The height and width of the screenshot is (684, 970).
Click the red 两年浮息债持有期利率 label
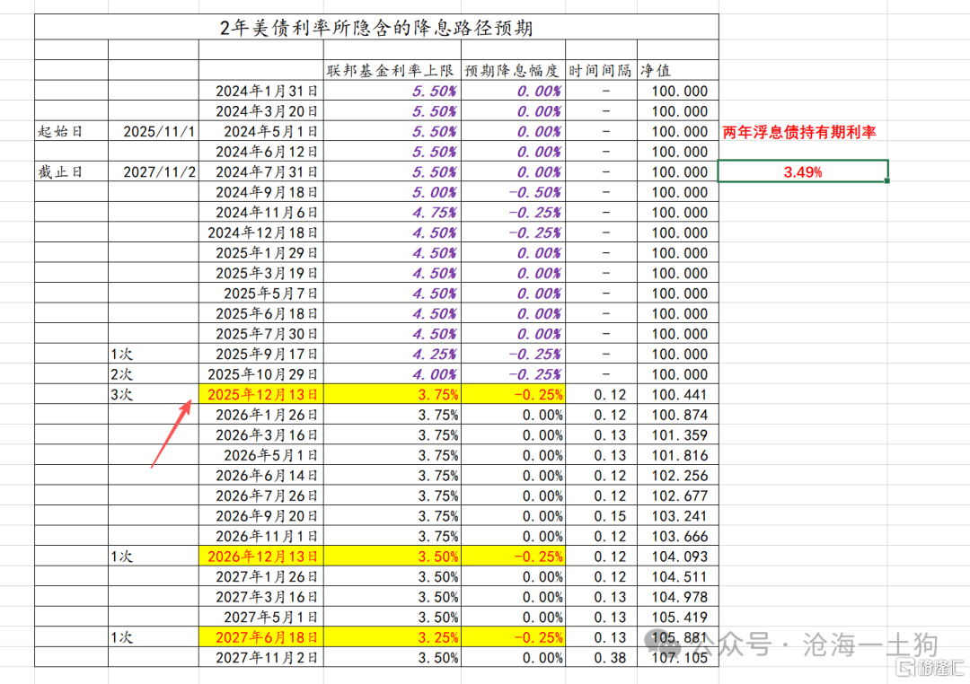tap(799, 132)
